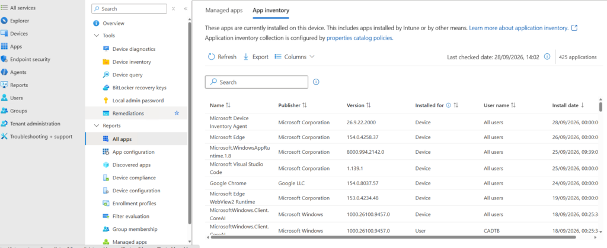Sort by Publisher column
This screenshot has height=248, width=607.
click(x=293, y=105)
